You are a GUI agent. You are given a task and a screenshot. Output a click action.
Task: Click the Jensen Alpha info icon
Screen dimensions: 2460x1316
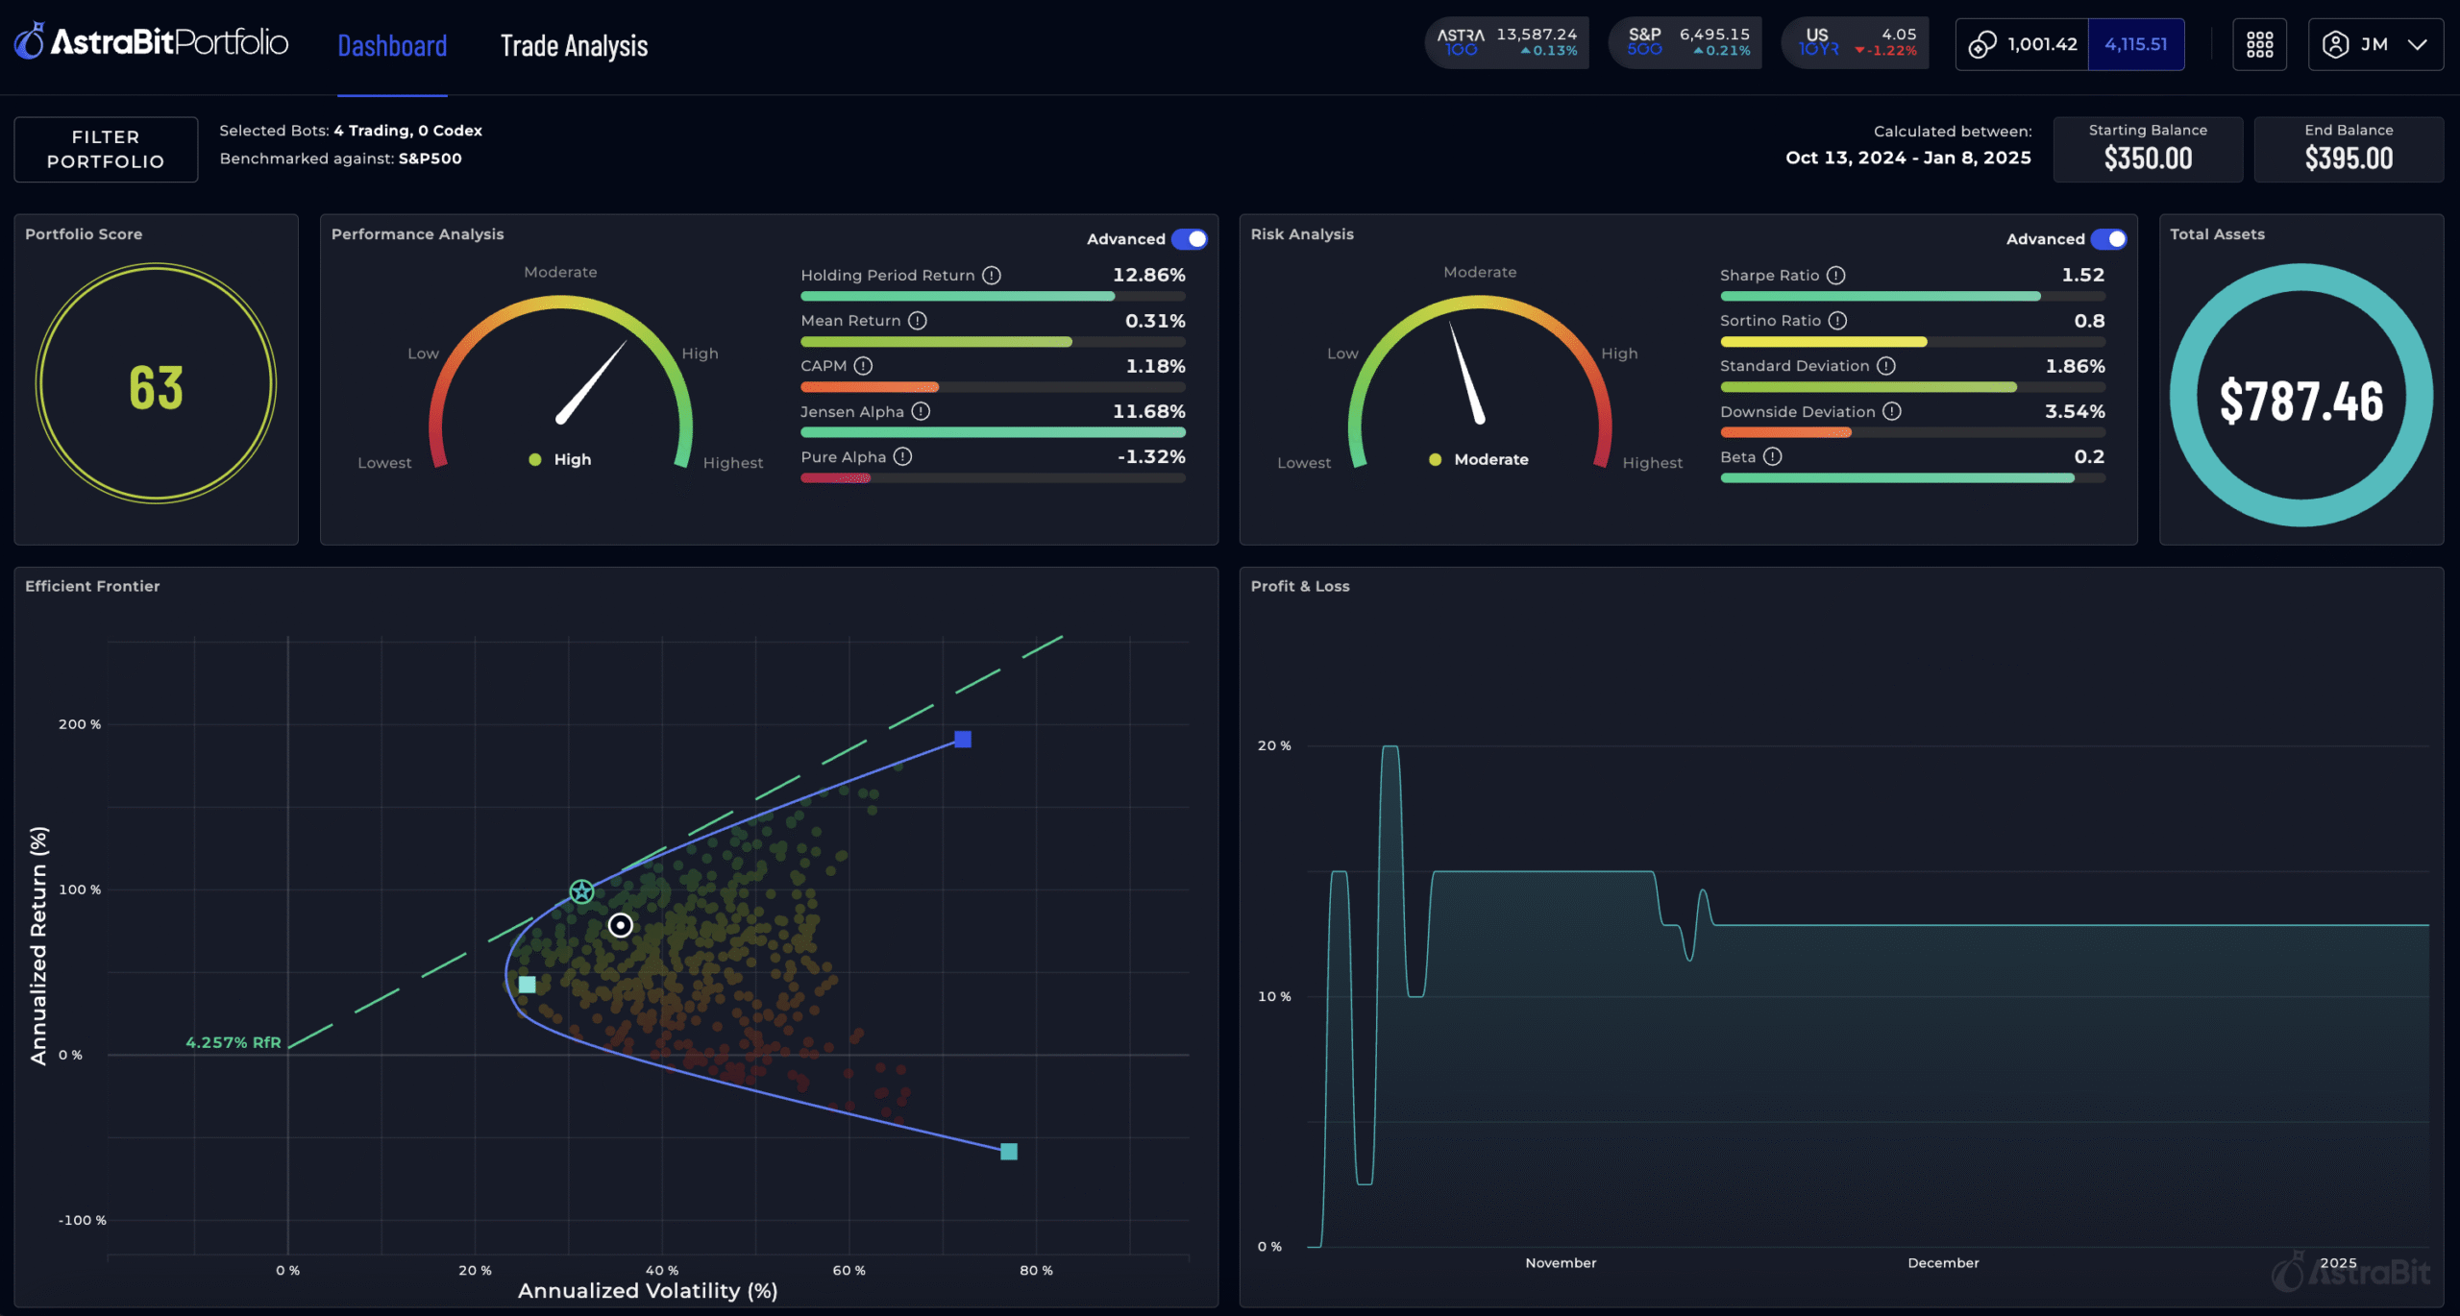pyautogui.click(x=921, y=412)
